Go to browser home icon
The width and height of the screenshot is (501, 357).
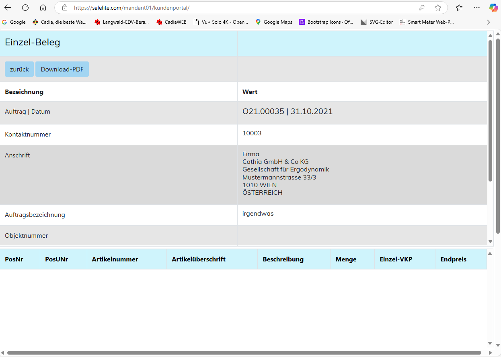click(43, 8)
